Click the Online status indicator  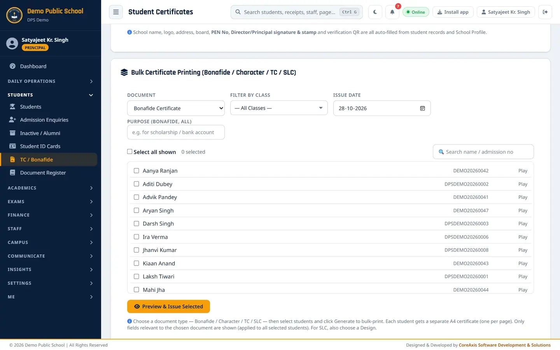(416, 12)
